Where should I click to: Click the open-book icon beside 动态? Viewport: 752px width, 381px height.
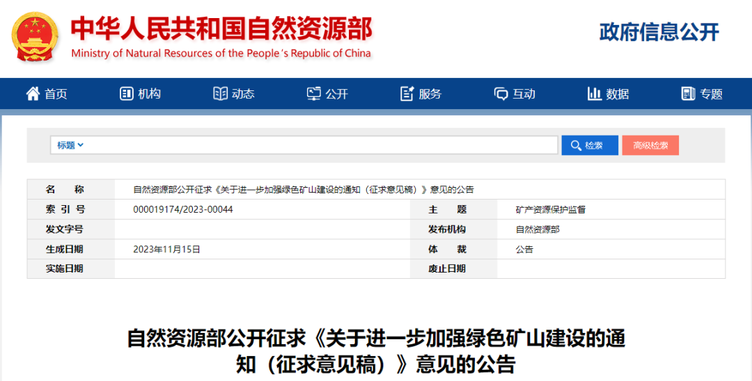(x=220, y=94)
